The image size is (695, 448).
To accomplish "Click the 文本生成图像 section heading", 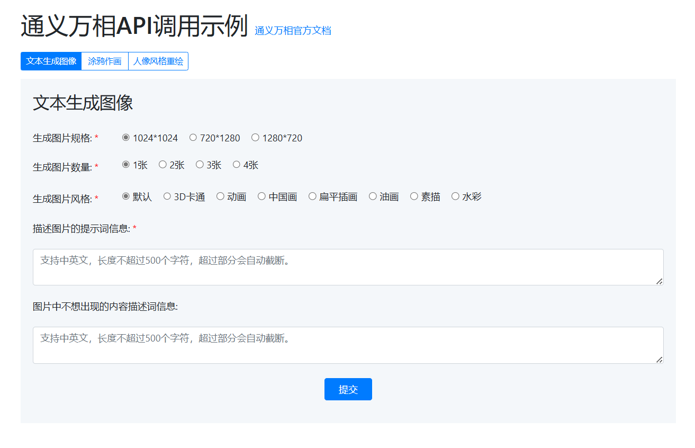I will (x=83, y=103).
